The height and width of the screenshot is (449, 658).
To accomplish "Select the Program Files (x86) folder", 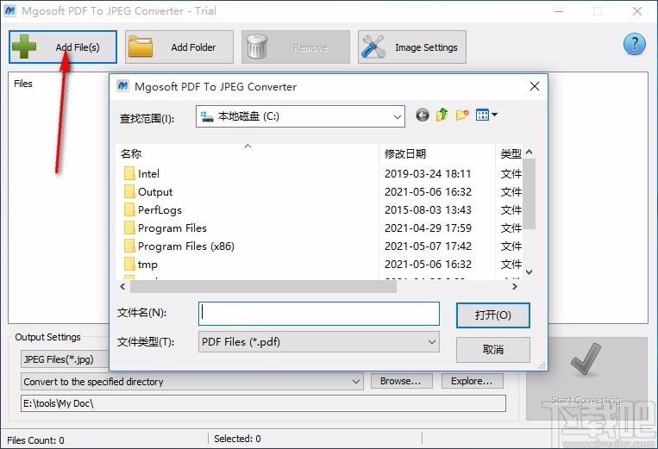I will (186, 246).
